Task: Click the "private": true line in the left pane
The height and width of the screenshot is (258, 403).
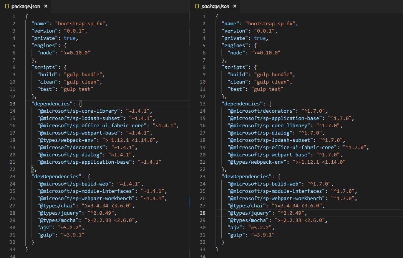Action: coord(55,38)
